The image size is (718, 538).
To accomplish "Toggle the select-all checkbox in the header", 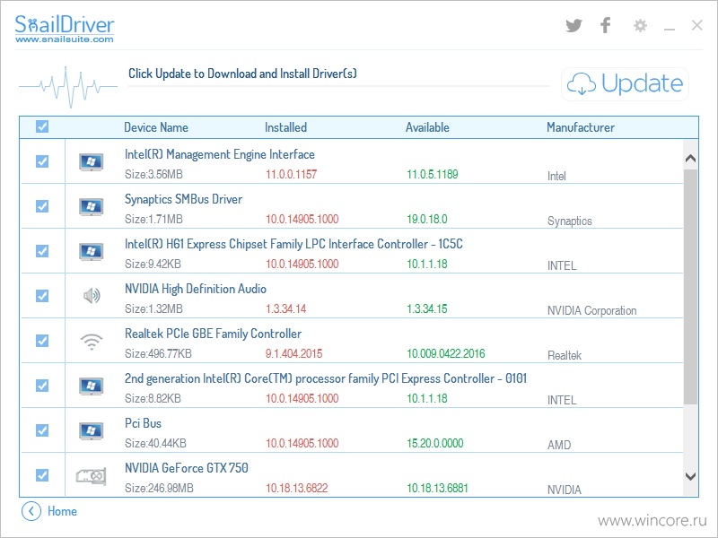I will [x=42, y=126].
